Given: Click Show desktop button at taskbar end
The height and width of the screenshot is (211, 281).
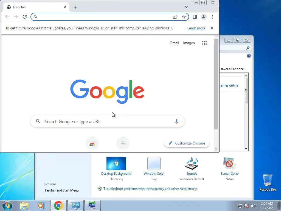Looking at the screenshot, I should [279, 206].
